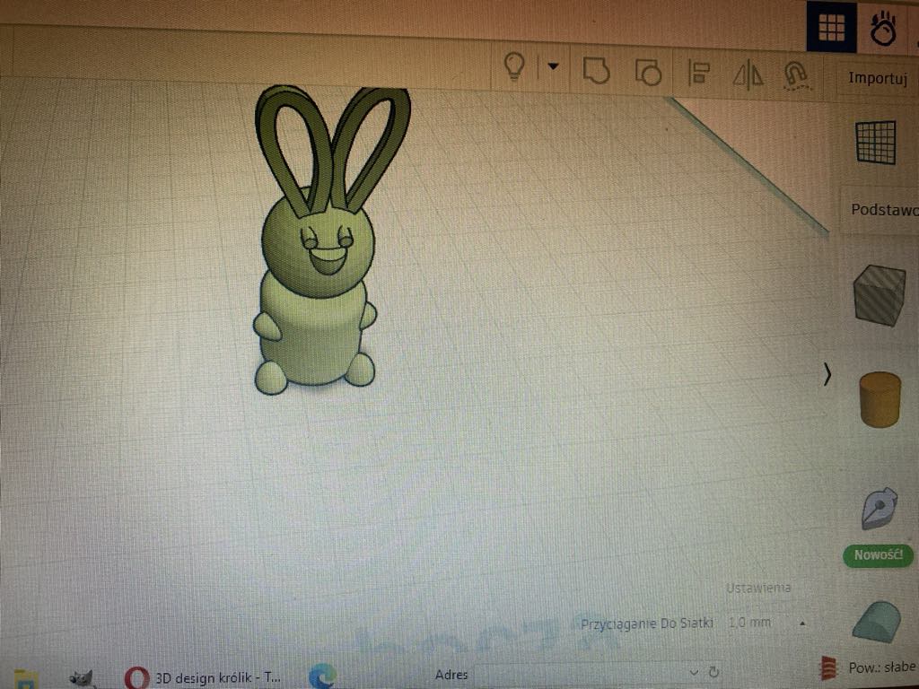Open the Ustawienia grid settings
This screenshot has width=919, height=689.
758,588
